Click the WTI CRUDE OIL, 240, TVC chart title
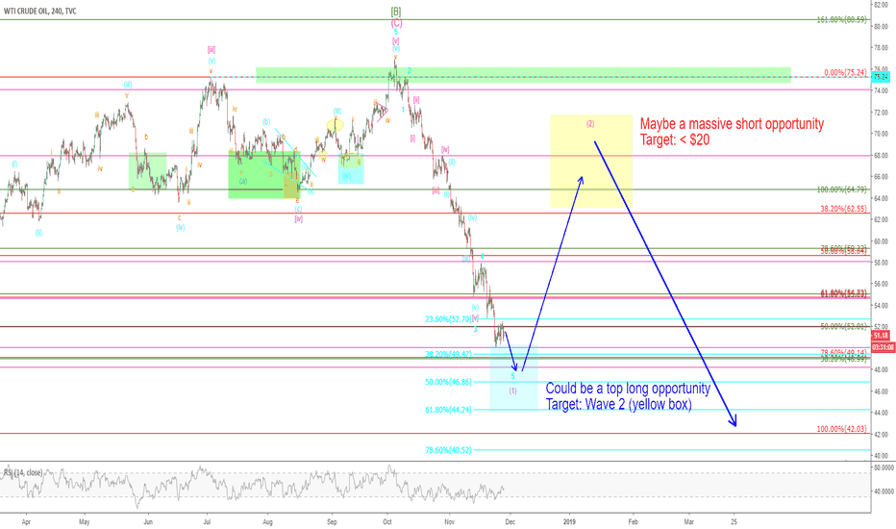The width and height of the screenshot is (896, 529). 39,11
